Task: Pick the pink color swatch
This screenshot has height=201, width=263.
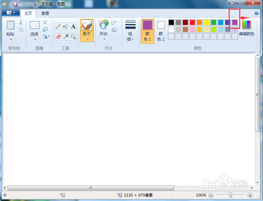Action: tap(192, 29)
